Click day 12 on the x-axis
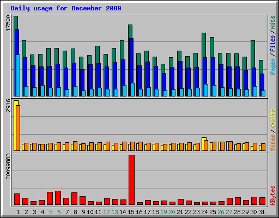 (106, 212)
